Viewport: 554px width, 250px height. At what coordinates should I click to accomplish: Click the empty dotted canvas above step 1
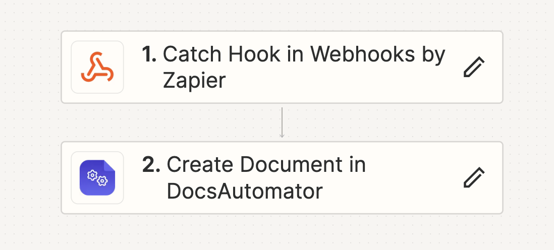click(282, 15)
